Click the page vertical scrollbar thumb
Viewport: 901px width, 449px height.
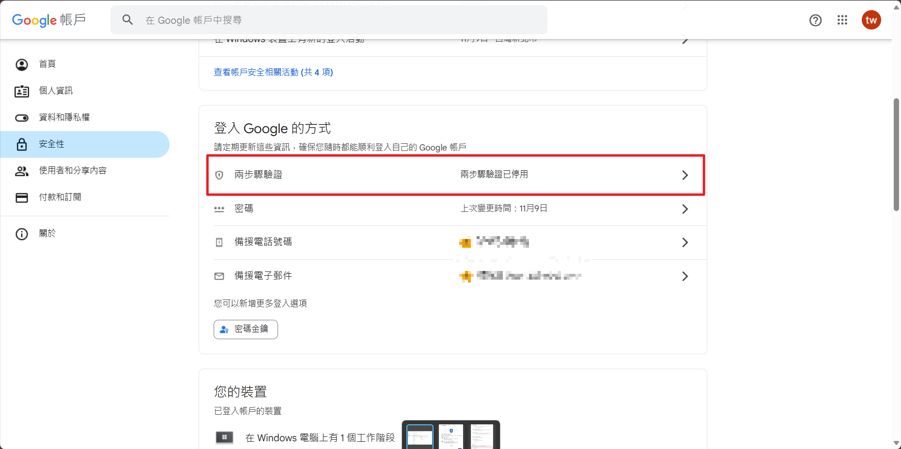[896, 155]
